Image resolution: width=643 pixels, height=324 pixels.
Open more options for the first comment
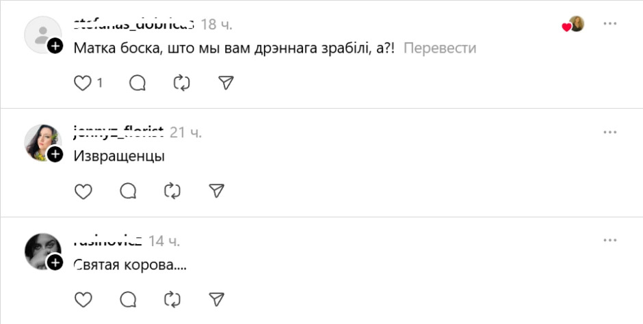610,24
